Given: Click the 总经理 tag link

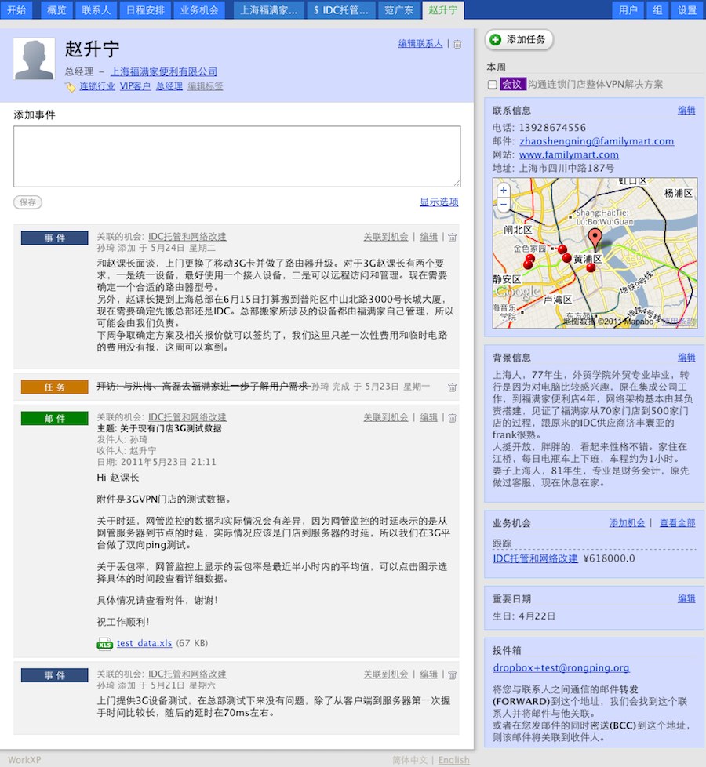Looking at the screenshot, I should click(x=169, y=86).
